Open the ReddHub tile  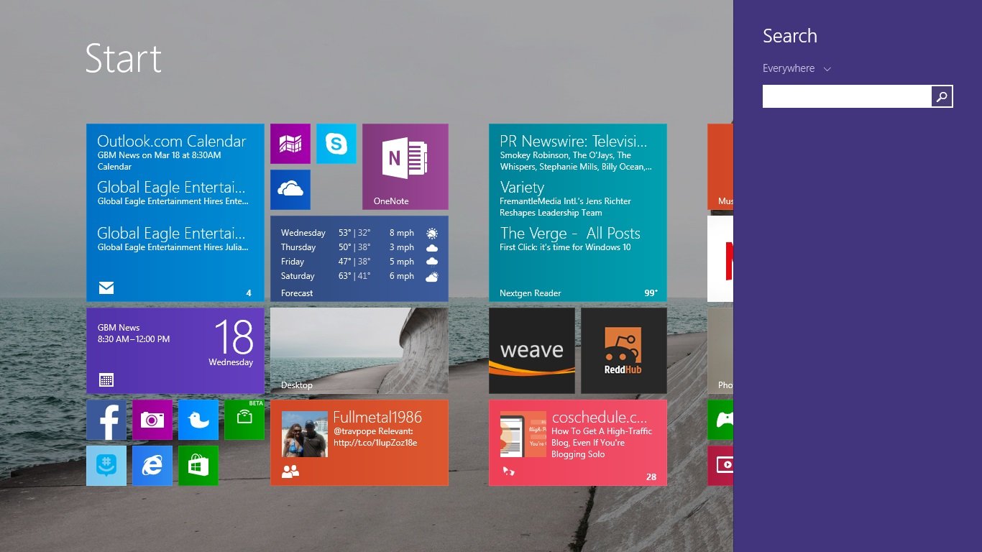coord(624,351)
